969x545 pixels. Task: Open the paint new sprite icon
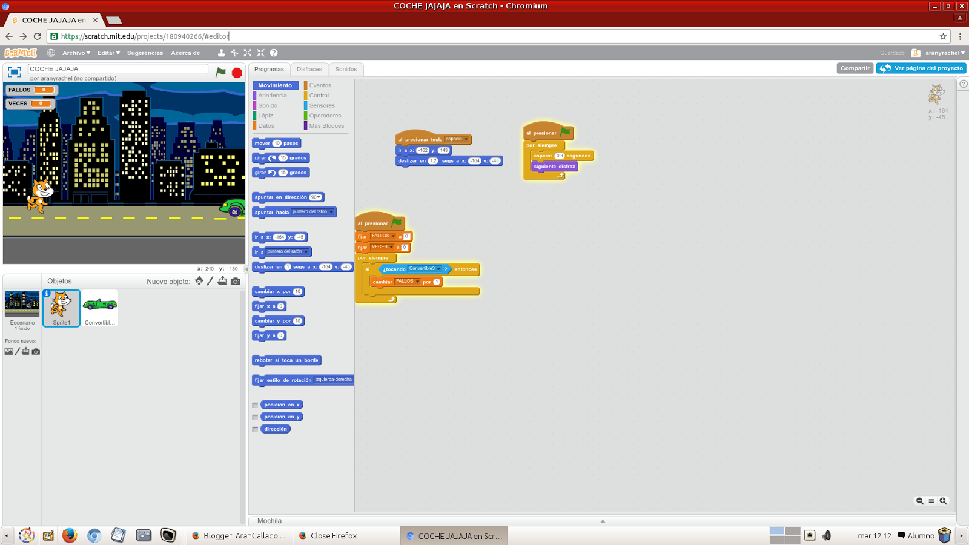[x=210, y=281]
